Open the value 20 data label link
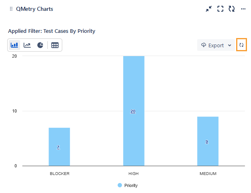 pos(133,111)
